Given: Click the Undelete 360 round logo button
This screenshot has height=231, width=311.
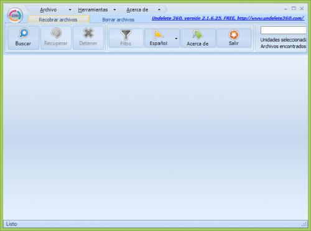Looking at the screenshot, I should (15, 15).
